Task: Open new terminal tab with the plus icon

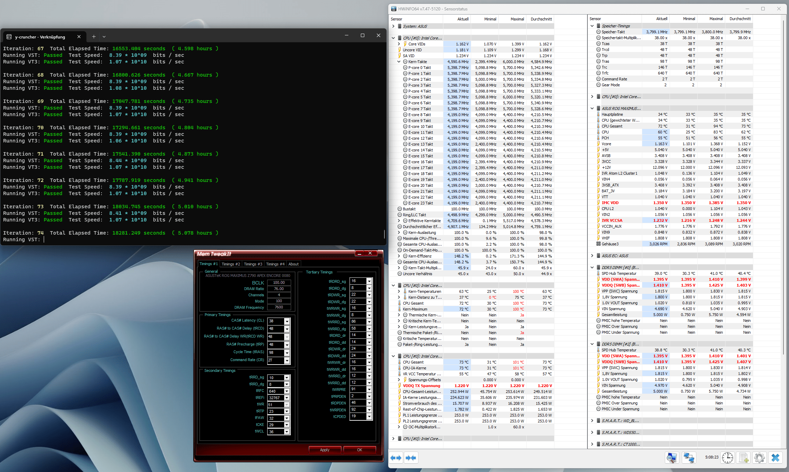Action: click(94, 36)
